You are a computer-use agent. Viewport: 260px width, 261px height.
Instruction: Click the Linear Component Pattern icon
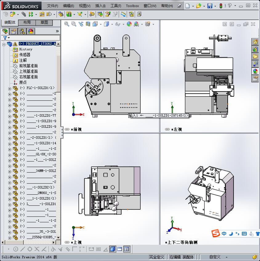(x=31, y=14)
